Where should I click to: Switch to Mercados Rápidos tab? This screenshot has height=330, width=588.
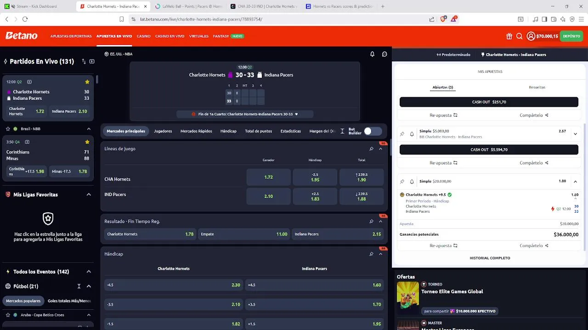(x=196, y=131)
